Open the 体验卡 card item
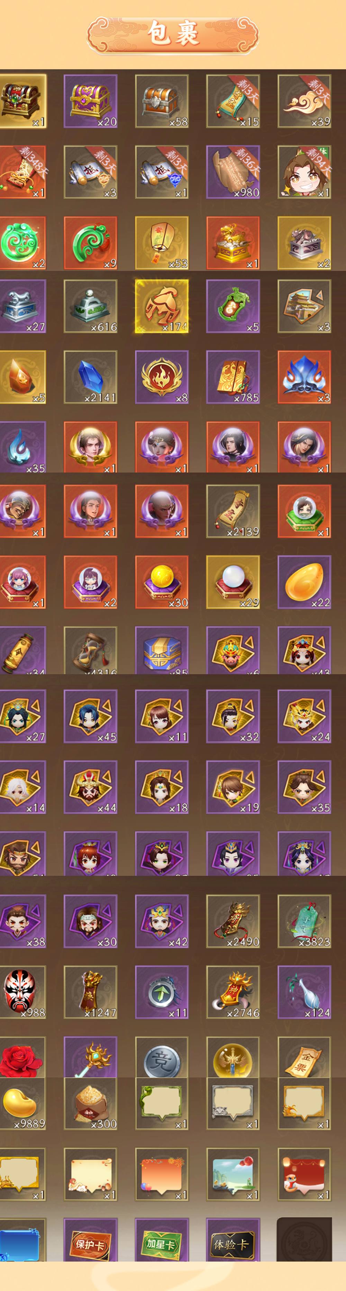The width and height of the screenshot is (346, 1291). click(233, 1239)
